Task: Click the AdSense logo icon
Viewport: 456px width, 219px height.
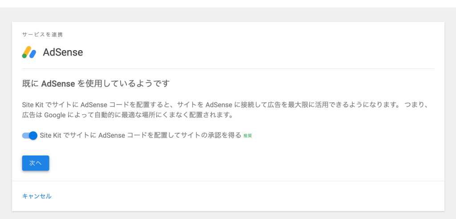Action: coord(29,52)
